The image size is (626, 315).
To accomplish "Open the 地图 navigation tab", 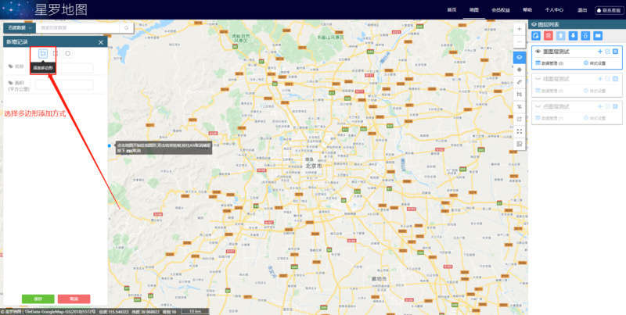I will [474, 10].
